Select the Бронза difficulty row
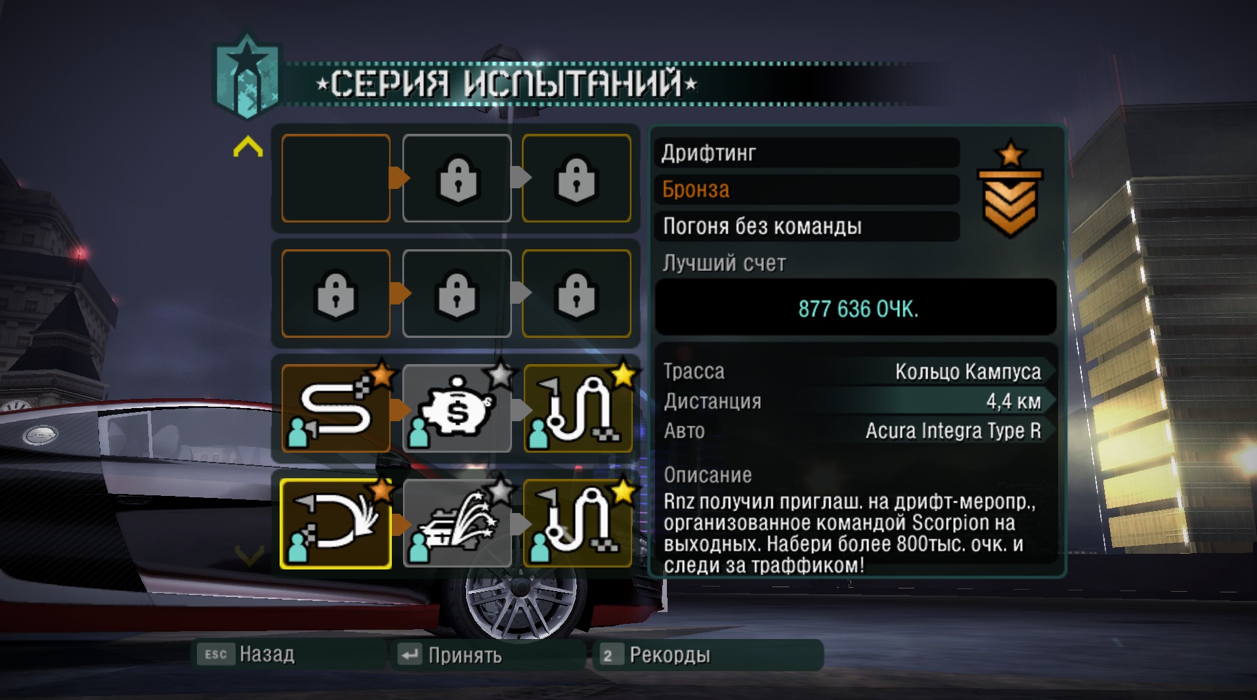Viewport: 1257px width, 700px height. coord(807,190)
